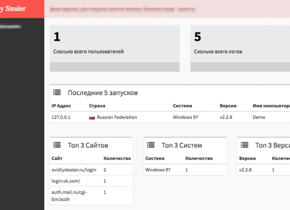Open the blurred sidebar menu item
The width and height of the screenshot is (290, 210).
[x=11, y=26]
